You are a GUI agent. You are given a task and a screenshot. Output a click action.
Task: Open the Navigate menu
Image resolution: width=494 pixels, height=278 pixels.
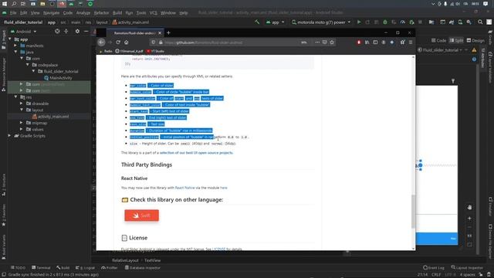pos(52,13)
